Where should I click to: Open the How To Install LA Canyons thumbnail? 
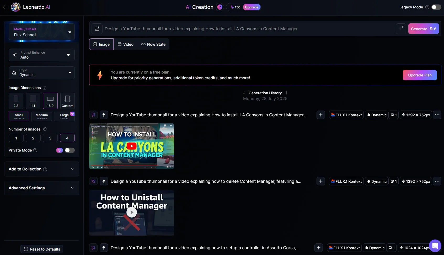click(x=131, y=146)
